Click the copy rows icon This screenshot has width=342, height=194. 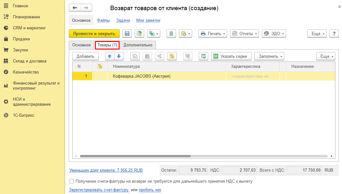(x=135, y=56)
